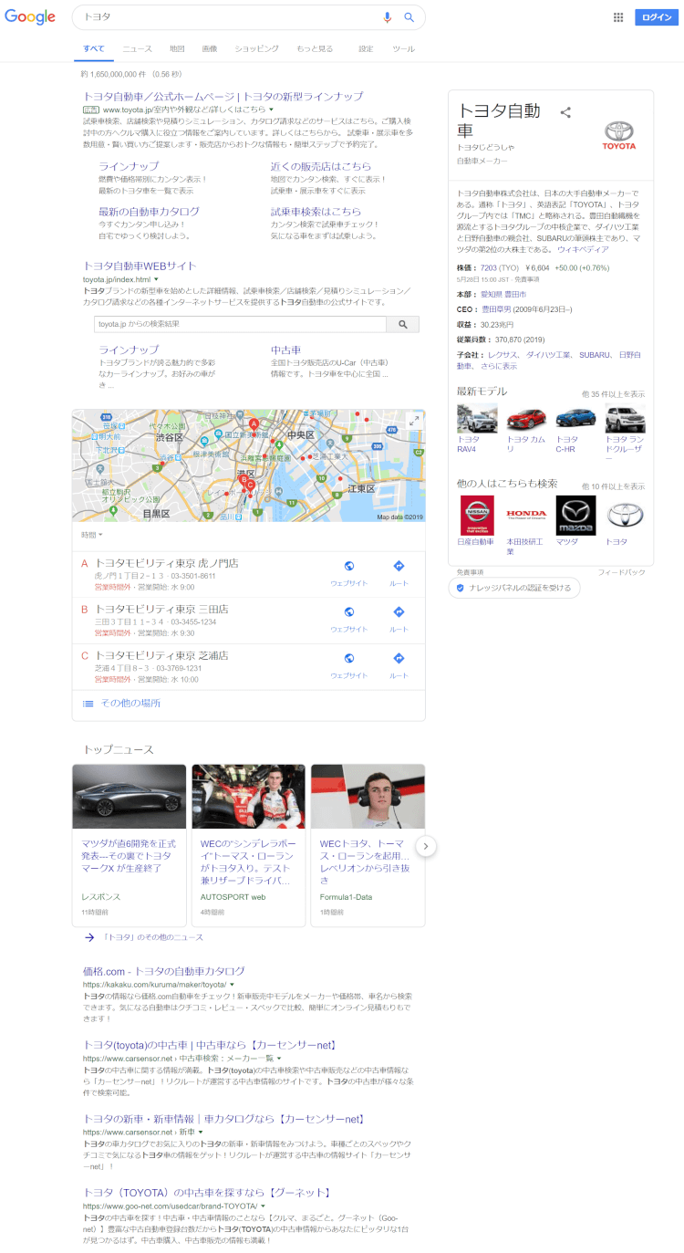Click the map marker A

(x=254, y=423)
